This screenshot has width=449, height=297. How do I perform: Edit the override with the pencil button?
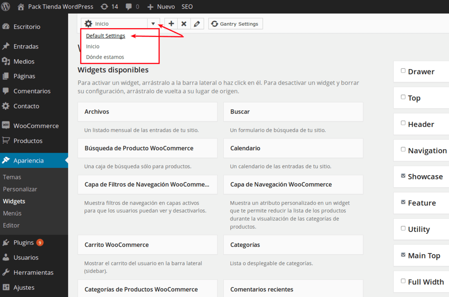point(197,24)
